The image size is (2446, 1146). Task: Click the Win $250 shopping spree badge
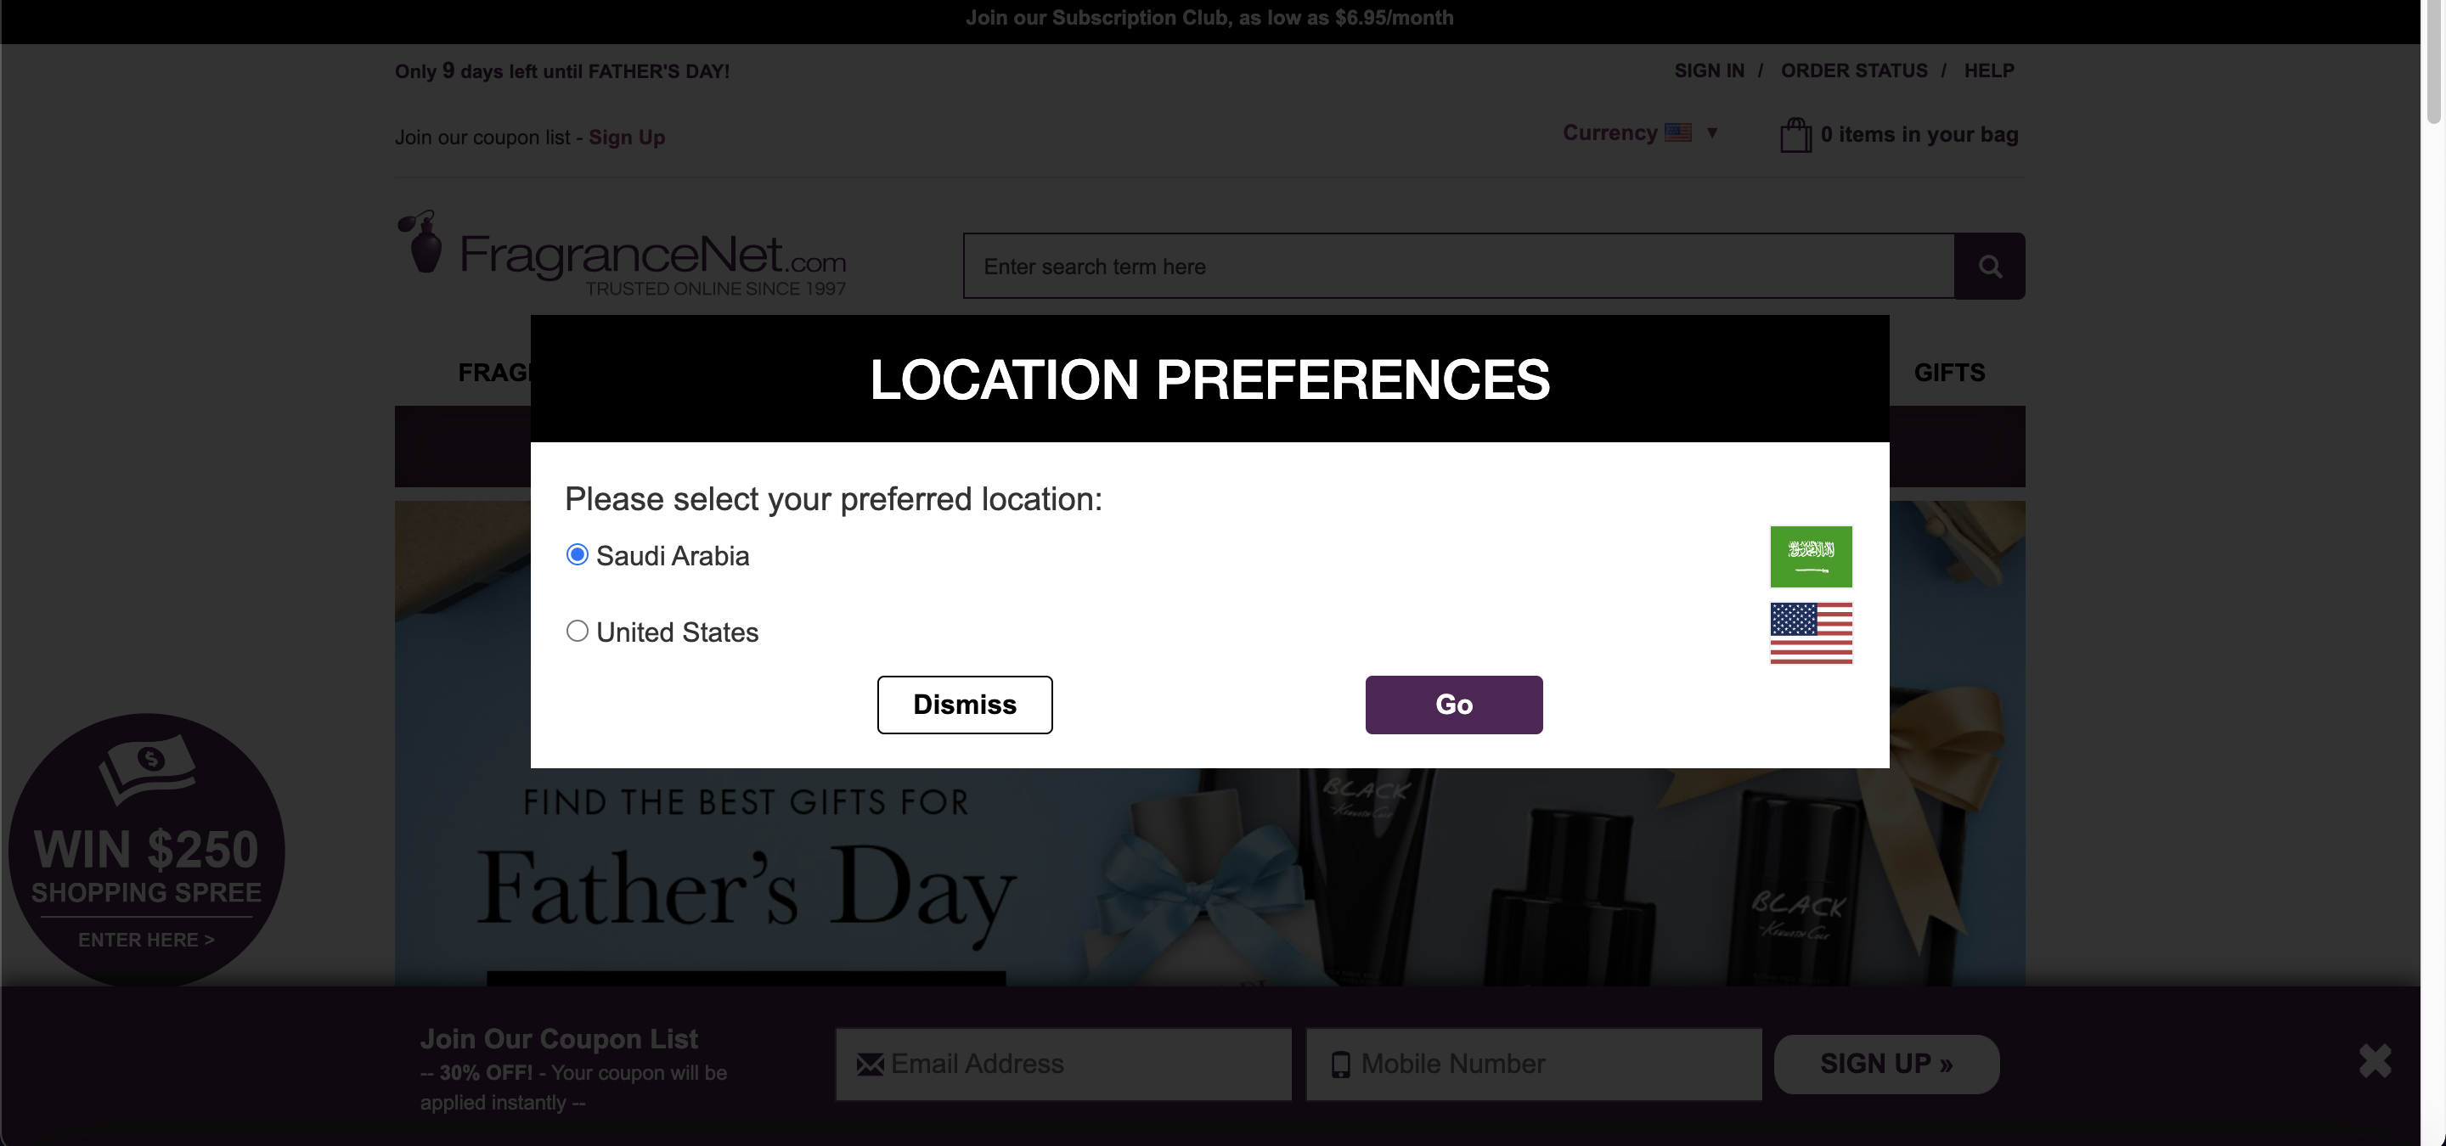[x=146, y=851]
